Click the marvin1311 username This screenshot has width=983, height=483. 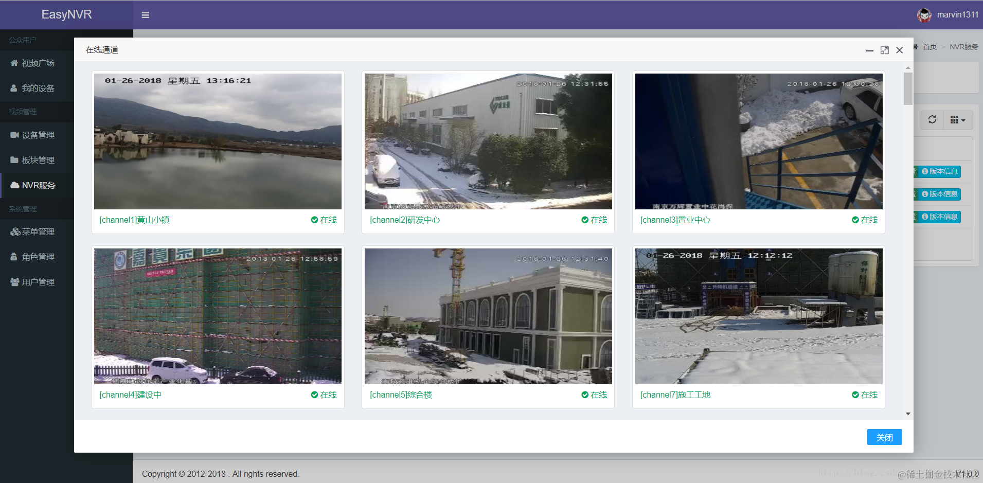pos(957,15)
